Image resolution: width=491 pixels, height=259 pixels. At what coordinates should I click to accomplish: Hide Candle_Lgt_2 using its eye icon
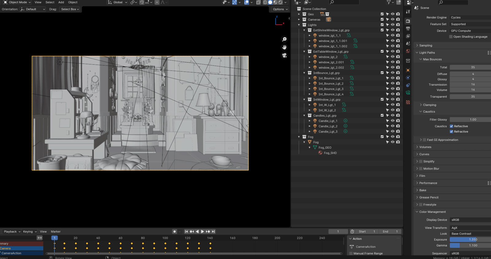pyautogui.click(x=392, y=126)
